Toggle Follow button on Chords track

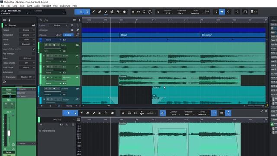click(x=68, y=35)
